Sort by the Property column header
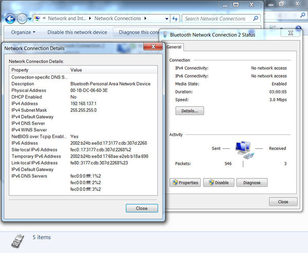308x253 pixels. pos(40,70)
